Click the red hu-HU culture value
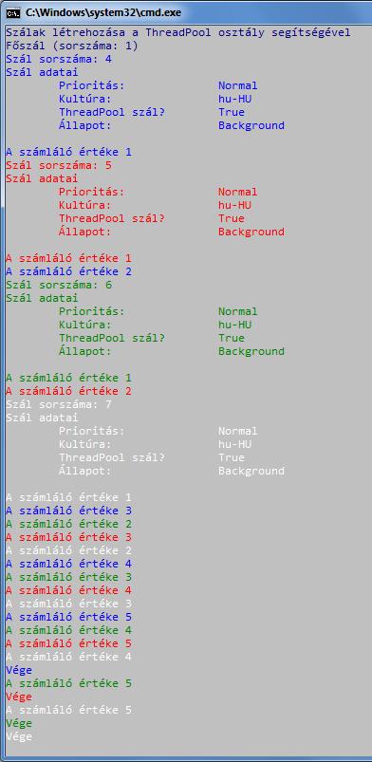Viewport: 372px width, 762px height. point(234,206)
